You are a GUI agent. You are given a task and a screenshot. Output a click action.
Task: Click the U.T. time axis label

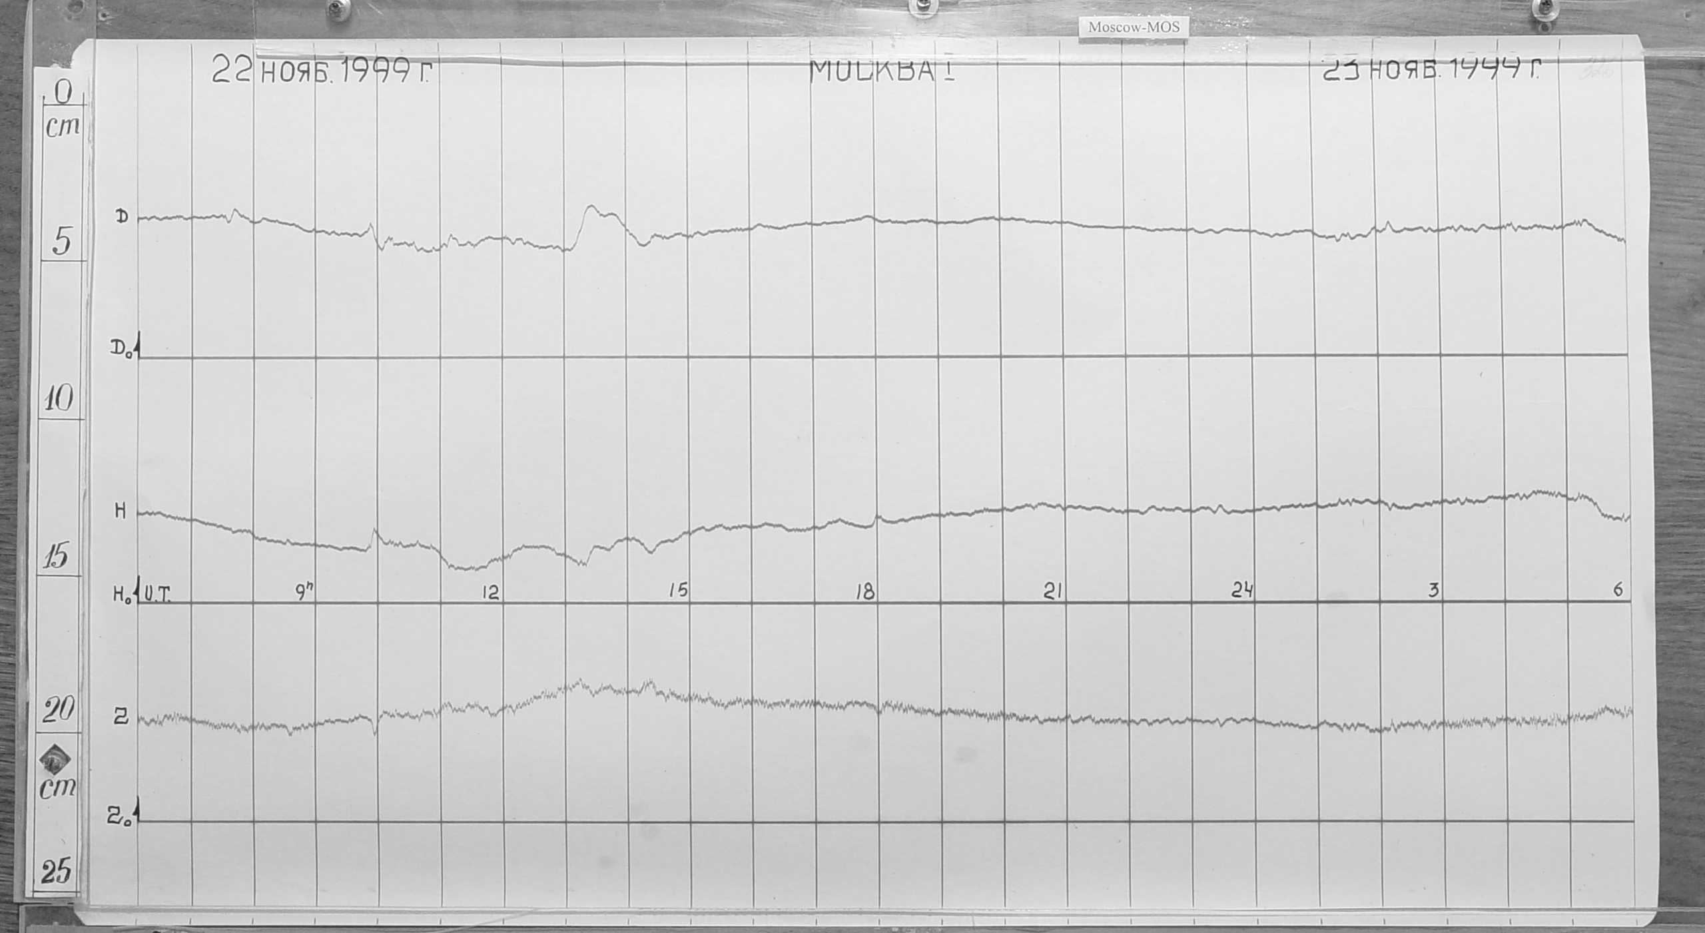(x=157, y=593)
